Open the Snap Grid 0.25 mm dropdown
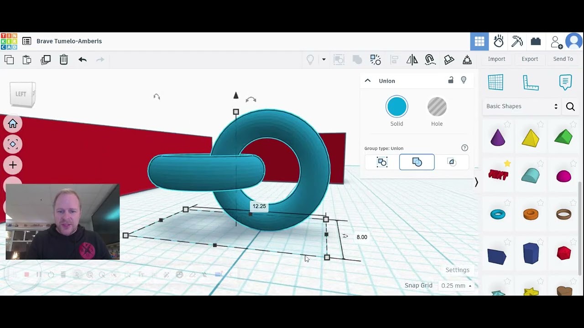 (x=456, y=286)
